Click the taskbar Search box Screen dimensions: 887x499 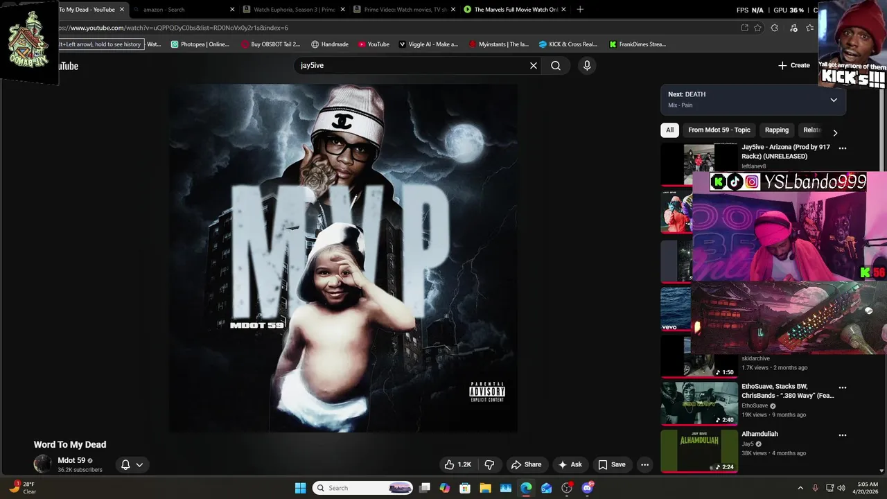click(362, 488)
